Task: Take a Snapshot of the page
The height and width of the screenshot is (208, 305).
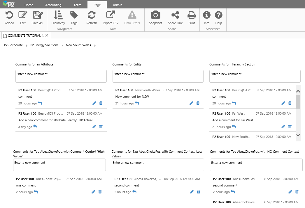Action: point(155,15)
